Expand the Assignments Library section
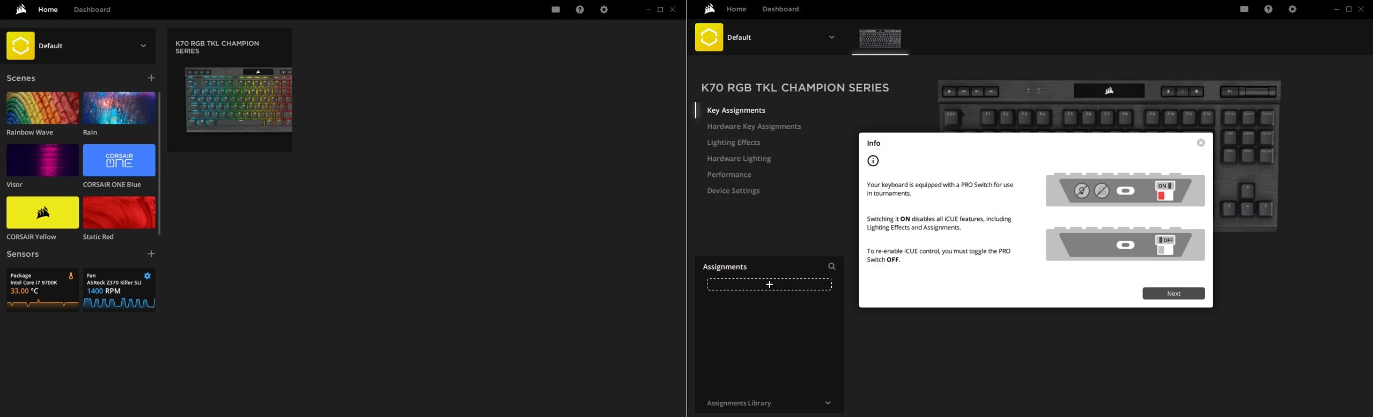Viewport: 1373px width, 417px height. coord(828,403)
